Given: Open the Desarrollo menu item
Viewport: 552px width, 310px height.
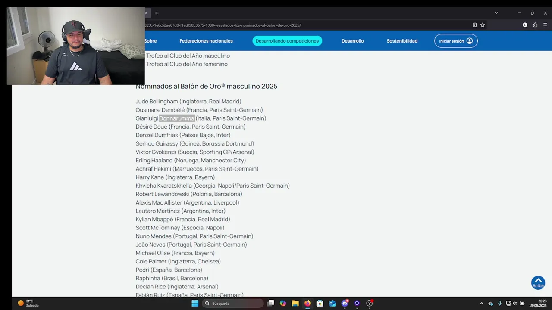Looking at the screenshot, I should coord(353,41).
